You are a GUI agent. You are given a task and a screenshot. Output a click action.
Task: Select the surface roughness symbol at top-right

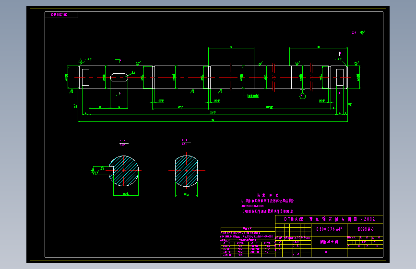point(359,33)
